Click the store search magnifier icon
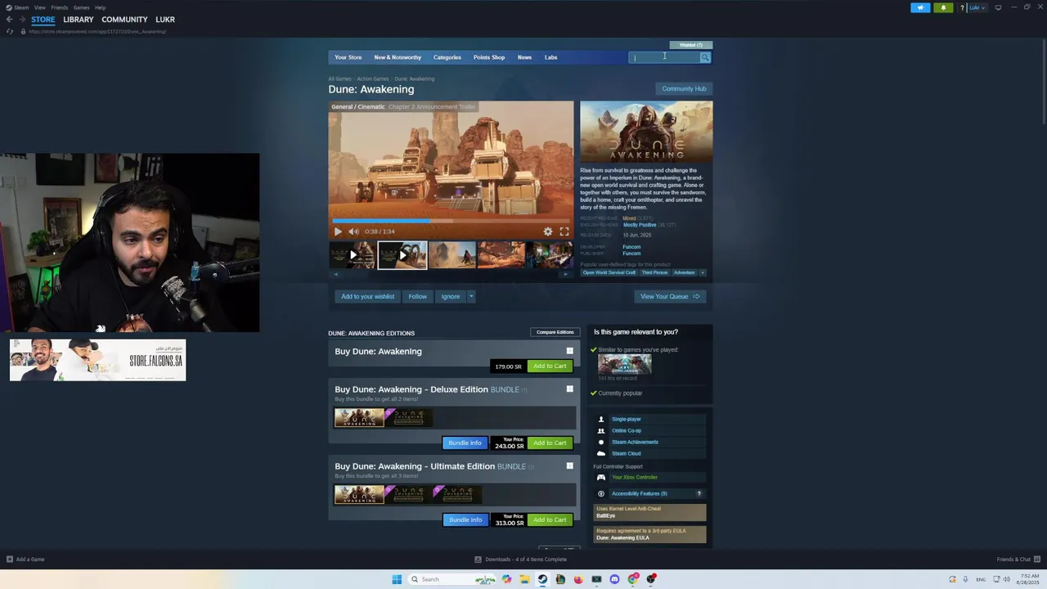Image resolution: width=1047 pixels, height=589 pixels. (x=705, y=57)
